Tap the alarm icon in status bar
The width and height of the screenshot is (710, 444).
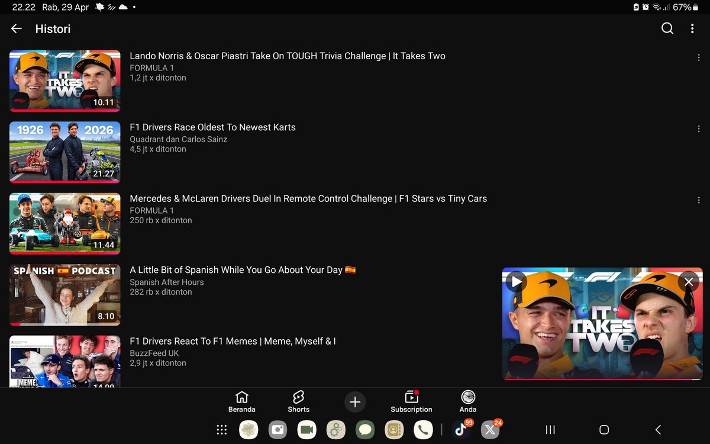[646, 7]
